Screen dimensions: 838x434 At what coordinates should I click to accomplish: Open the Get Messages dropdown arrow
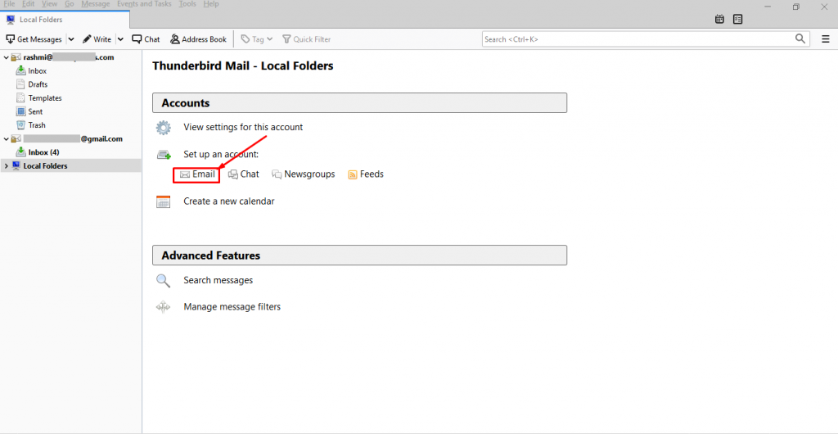(x=71, y=39)
